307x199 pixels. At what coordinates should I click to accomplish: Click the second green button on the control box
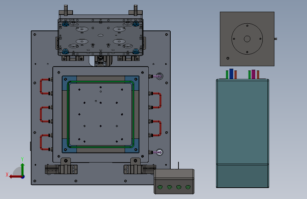[169, 187]
